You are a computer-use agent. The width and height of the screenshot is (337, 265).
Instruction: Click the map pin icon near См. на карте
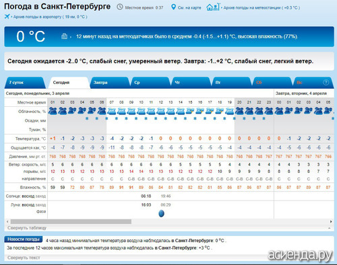[x=173, y=7]
